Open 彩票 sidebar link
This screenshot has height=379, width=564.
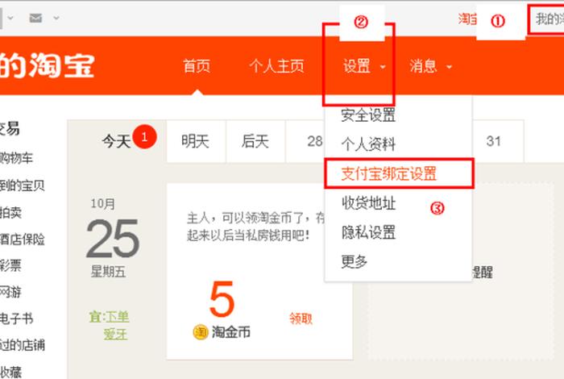[x=10, y=265]
